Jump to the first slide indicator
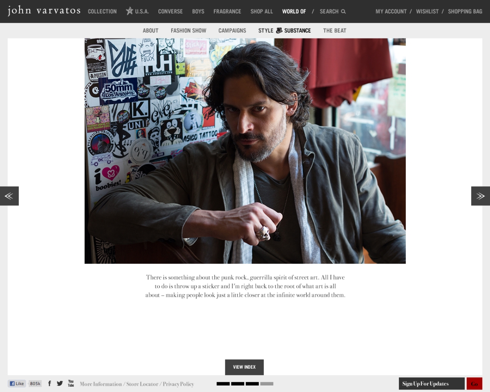 [x=223, y=384]
